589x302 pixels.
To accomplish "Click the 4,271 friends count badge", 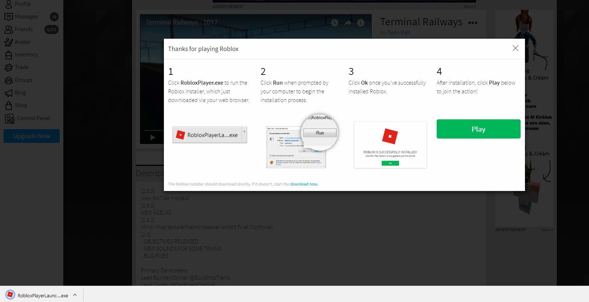I will (x=51, y=30).
